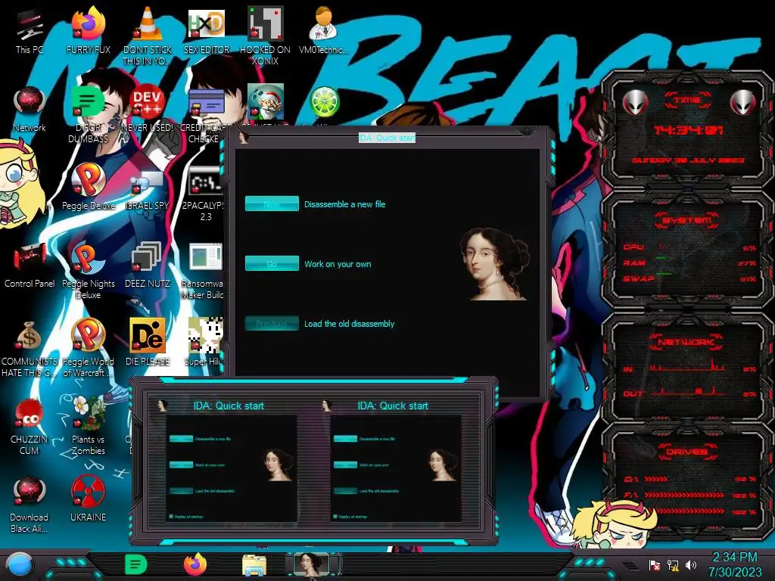
Task: Click the IDA portrait taskbar button
Action: [x=312, y=564]
